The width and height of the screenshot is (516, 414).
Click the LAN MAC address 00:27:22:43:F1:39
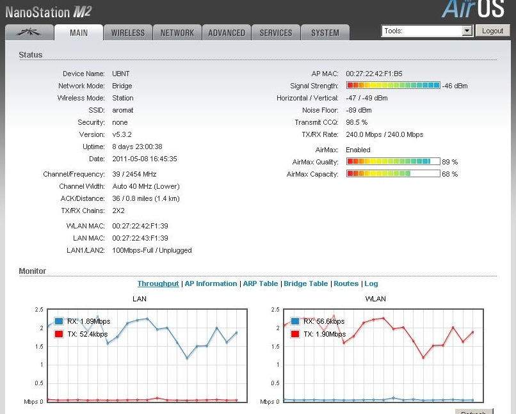[140, 238]
